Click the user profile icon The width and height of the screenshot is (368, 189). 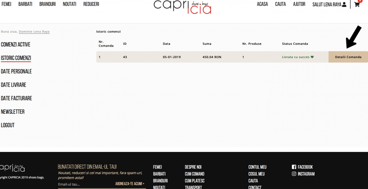344,5
